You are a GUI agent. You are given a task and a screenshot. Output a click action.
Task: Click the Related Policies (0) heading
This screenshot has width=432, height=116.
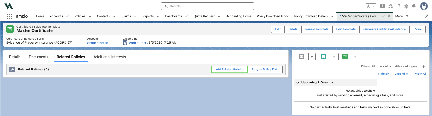pyautogui.click(x=33, y=70)
